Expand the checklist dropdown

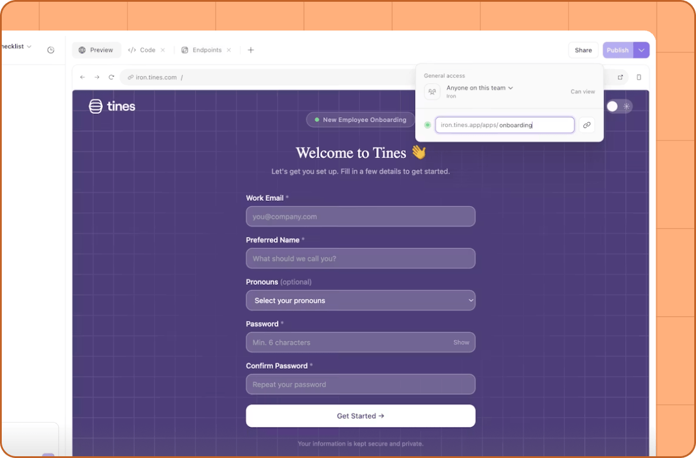coord(16,46)
